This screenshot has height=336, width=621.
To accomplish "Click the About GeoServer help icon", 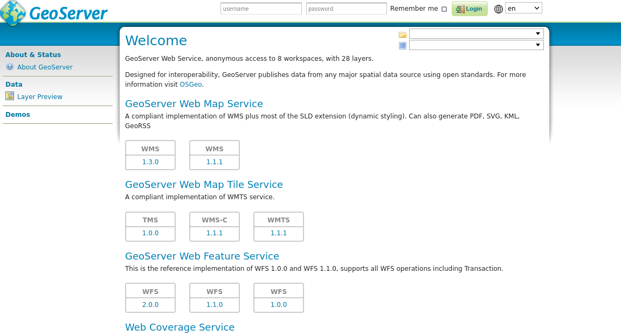I will 10,67.
